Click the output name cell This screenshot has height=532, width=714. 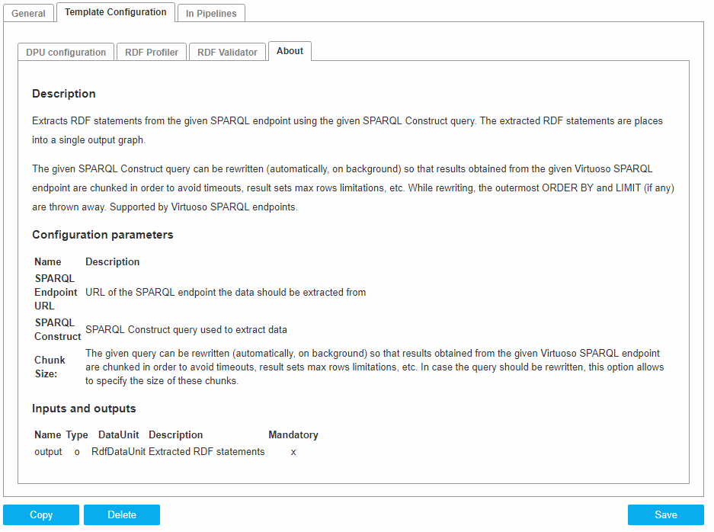coord(48,452)
